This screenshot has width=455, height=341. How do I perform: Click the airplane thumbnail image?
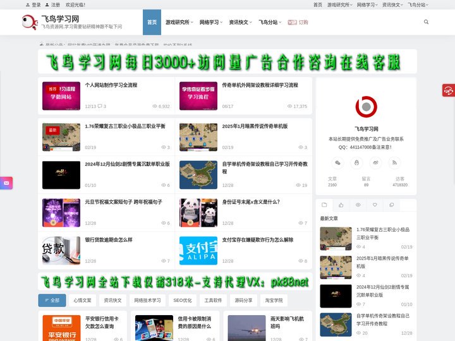pos(246,328)
